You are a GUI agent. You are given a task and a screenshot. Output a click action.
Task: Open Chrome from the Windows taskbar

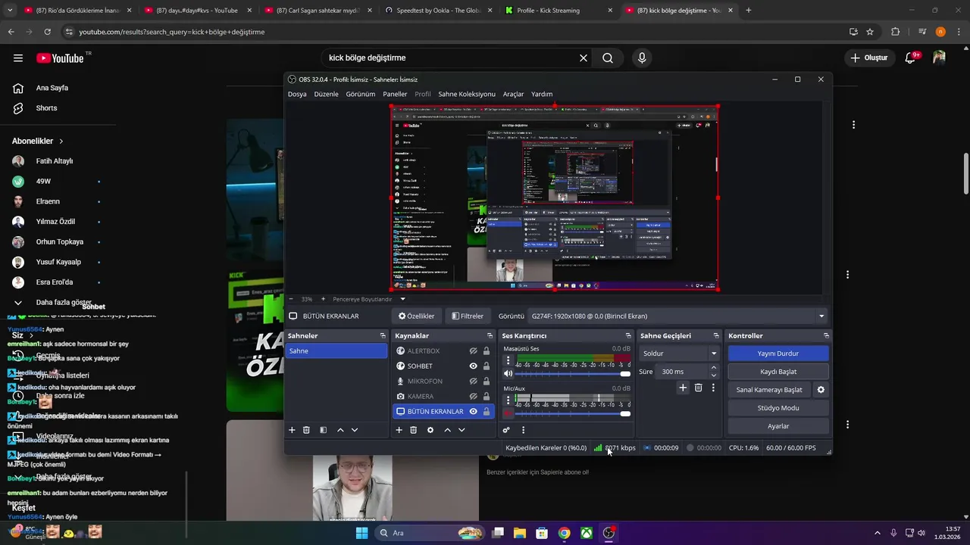[565, 533]
